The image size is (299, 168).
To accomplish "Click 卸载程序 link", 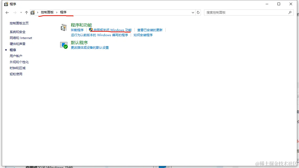I will [77, 30].
